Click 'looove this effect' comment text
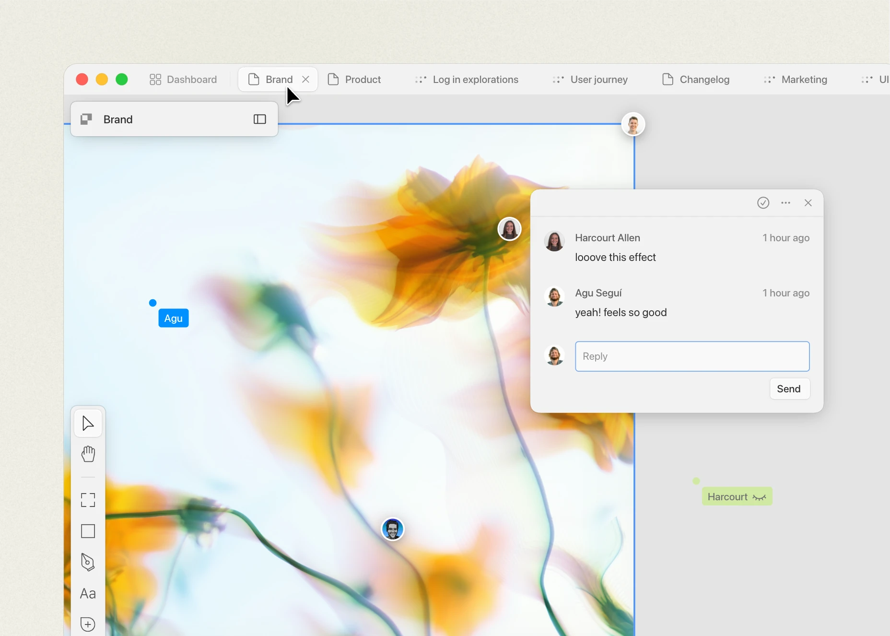Screen dimensions: 890x636 pyautogui.click(x=615, y=258)
